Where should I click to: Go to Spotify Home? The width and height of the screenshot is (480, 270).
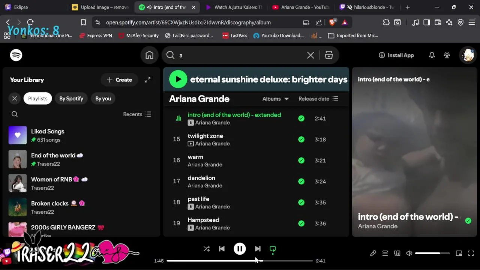tap(150, 55)
